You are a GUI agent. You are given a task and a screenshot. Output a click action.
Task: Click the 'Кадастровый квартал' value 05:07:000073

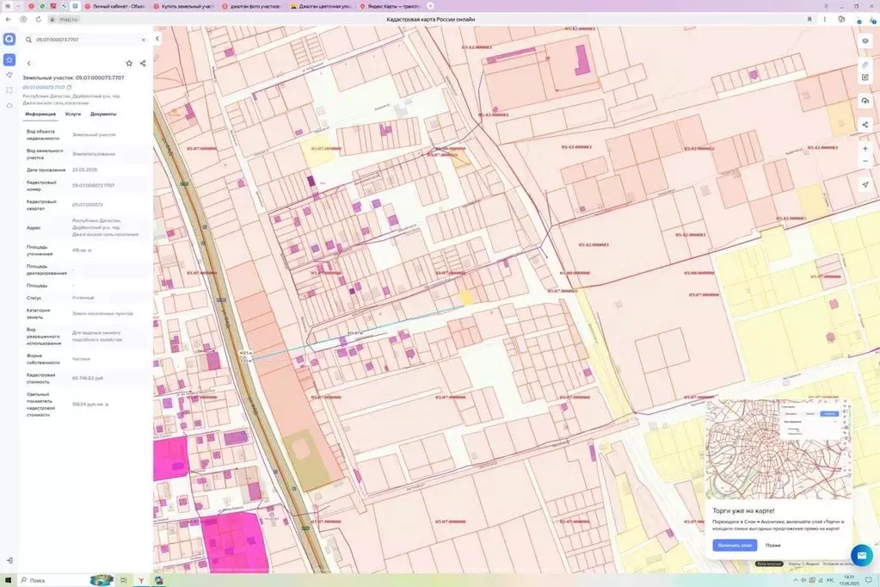point(88,205)
